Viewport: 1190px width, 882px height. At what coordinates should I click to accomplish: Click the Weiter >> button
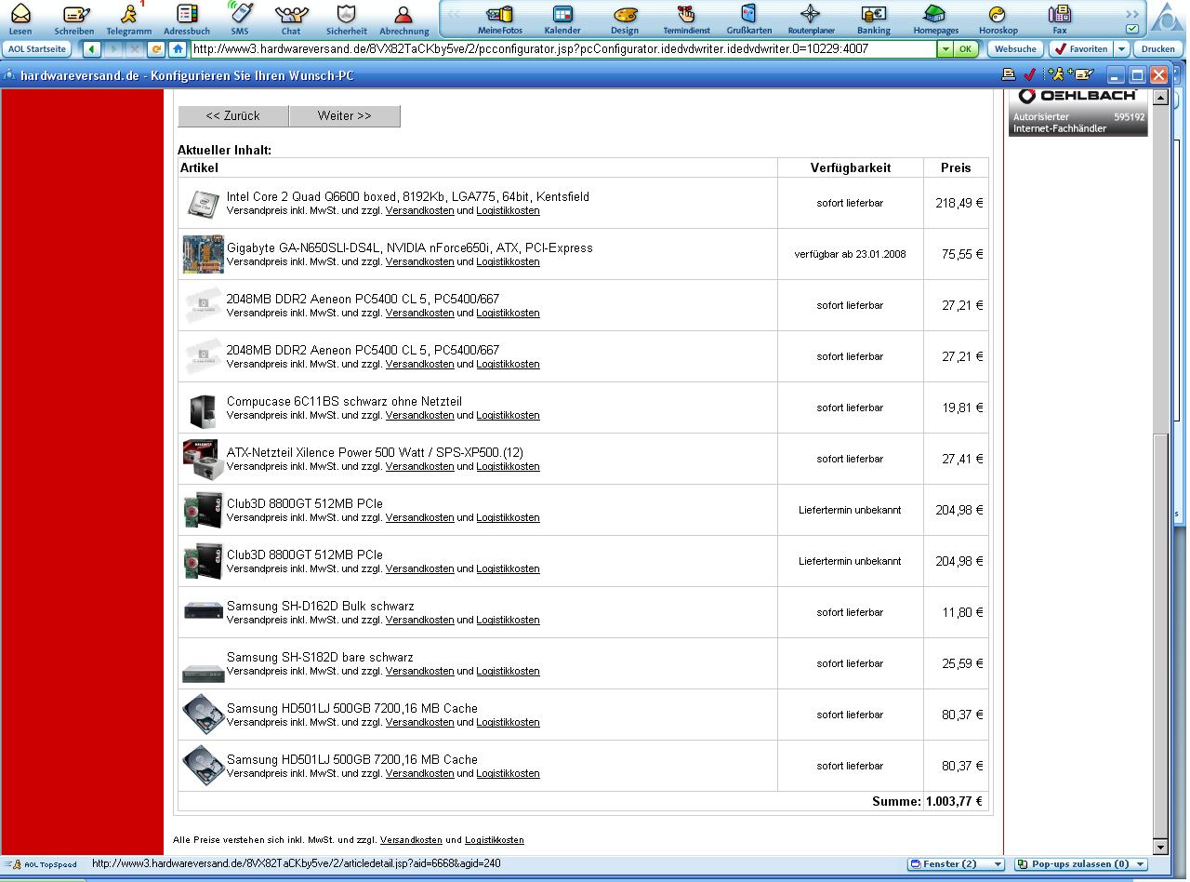[345, 115]
